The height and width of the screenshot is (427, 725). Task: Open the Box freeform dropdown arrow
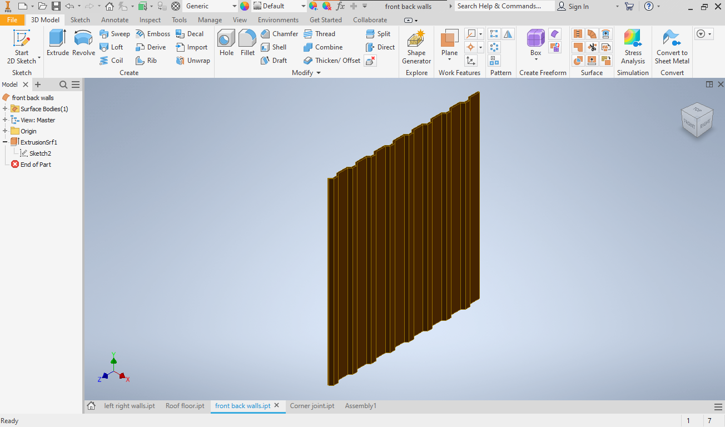click(x=535, y=59)
